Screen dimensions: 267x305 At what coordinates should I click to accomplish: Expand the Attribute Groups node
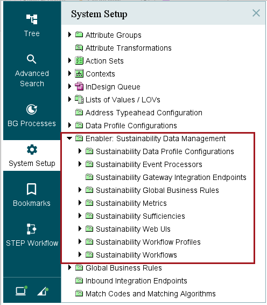(69, 34)
